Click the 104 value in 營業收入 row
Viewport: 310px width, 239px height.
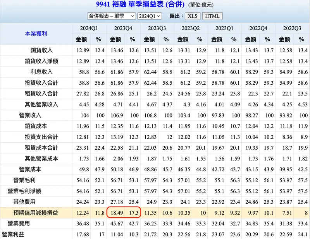click(85, 116)
